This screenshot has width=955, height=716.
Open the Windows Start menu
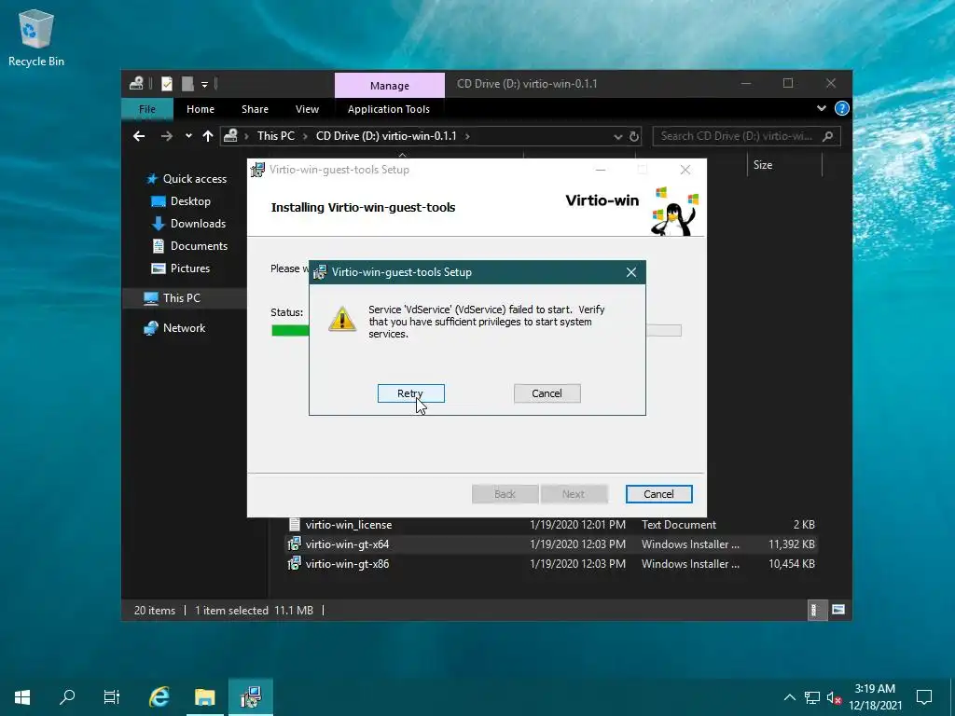[x=22, y=696]
